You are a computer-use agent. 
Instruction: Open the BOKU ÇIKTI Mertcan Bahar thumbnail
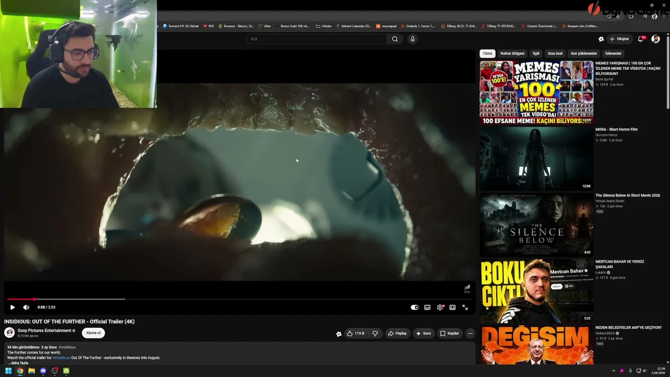tap(537, 291)
